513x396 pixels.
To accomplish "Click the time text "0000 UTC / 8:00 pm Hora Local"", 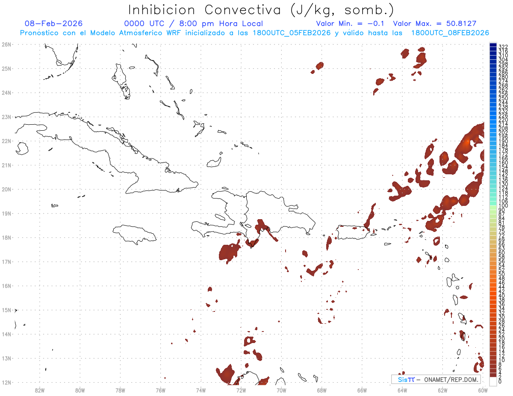I will click(x=193, y=23).
